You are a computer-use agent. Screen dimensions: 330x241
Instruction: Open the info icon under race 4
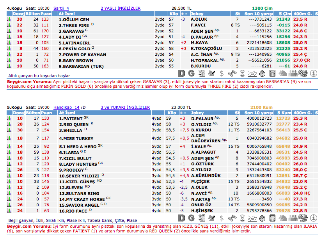314,73
